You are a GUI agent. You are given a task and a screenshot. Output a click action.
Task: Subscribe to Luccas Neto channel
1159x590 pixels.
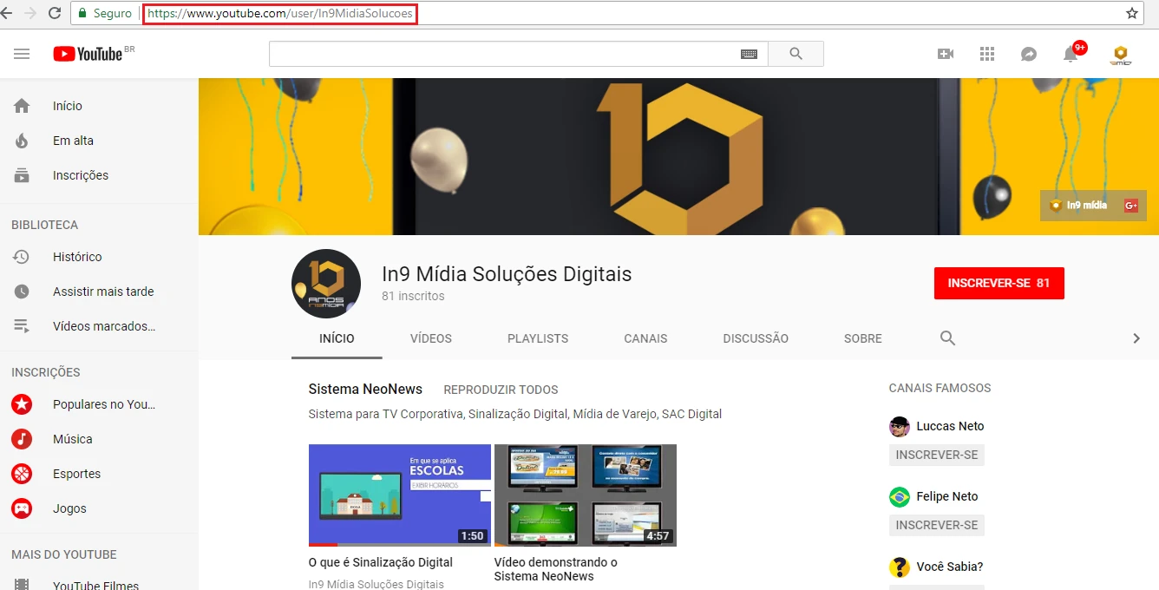[x=937, y=455]
